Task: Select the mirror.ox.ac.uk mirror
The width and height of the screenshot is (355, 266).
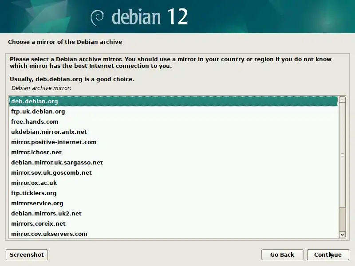Action: [x=174, y=183]
